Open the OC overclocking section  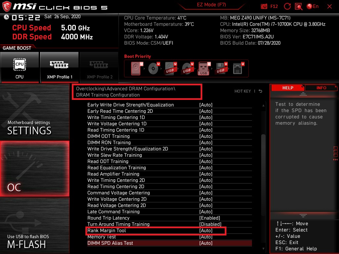(x=34, y=169)
